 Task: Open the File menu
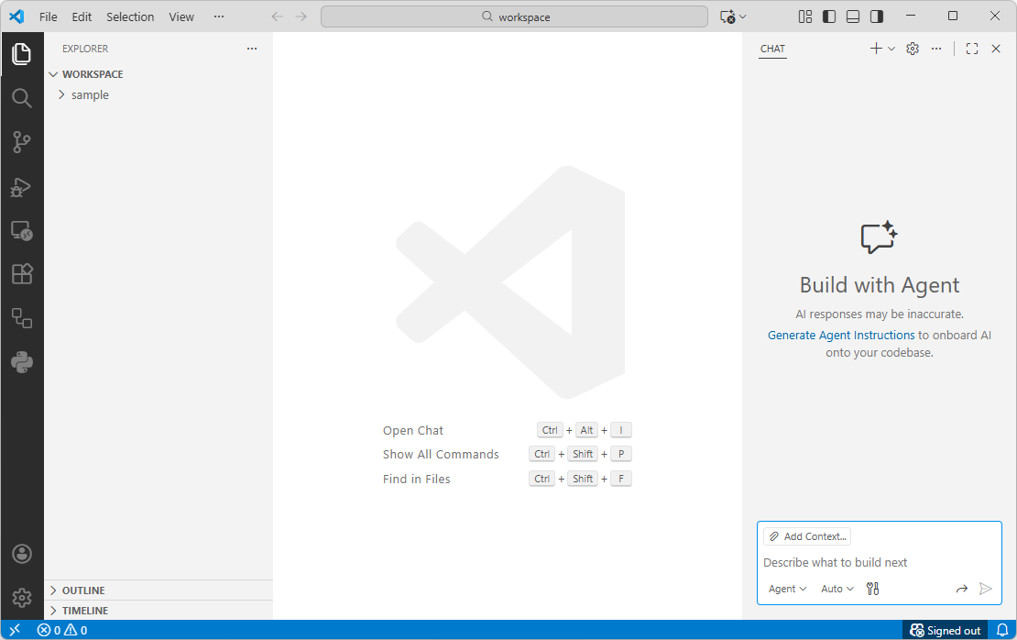48,17
